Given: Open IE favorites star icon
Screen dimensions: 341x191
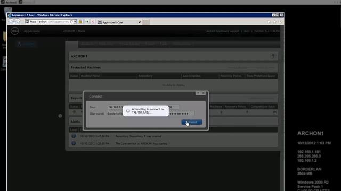Looking at the screenshot, I should click(x=275, y=22).
